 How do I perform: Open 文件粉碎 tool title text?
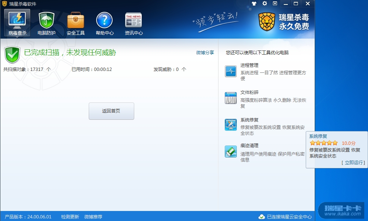[249, 92]
